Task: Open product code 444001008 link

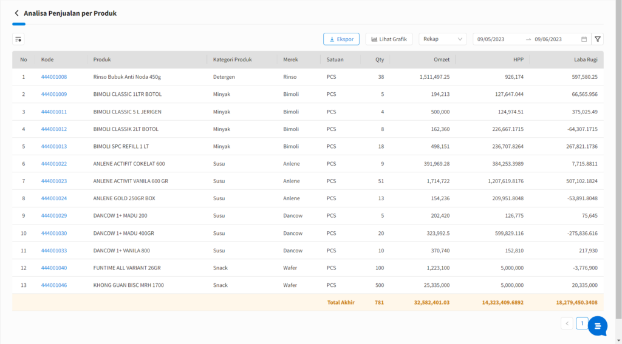Action: pyautogui.click(x=54, y=77)
